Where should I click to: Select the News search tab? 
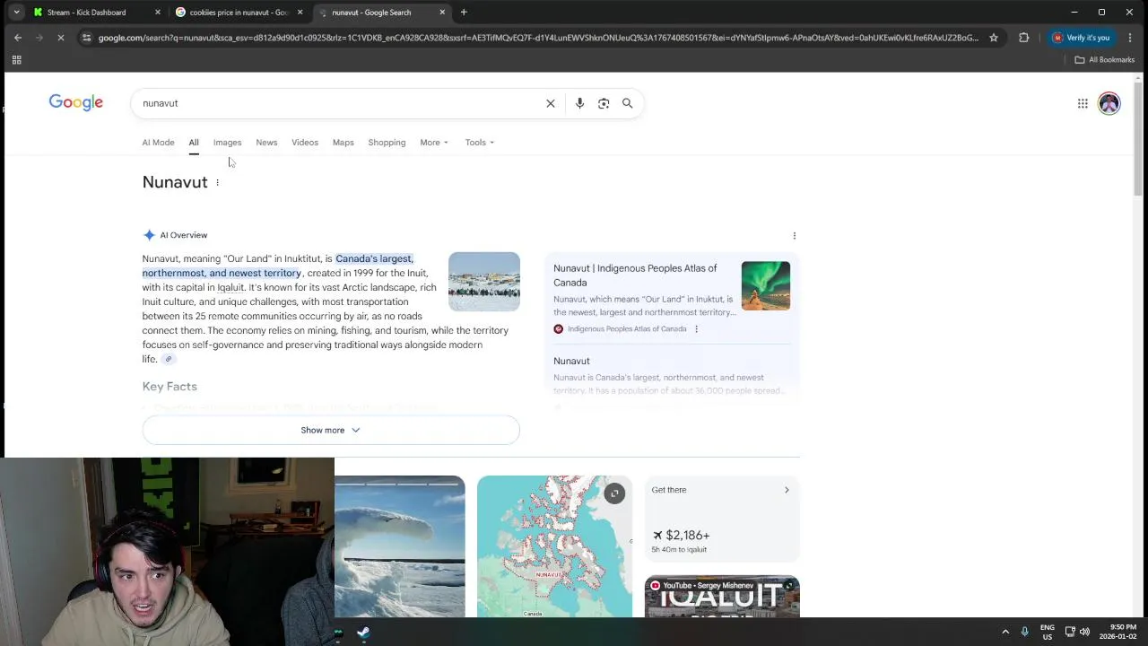tap(266, 143)
